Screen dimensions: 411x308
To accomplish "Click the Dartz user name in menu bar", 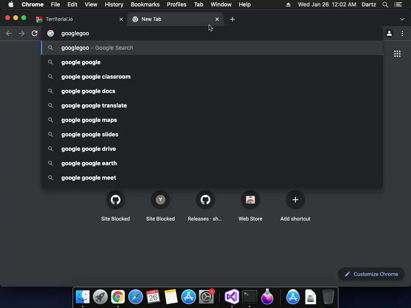I will 368,4.
